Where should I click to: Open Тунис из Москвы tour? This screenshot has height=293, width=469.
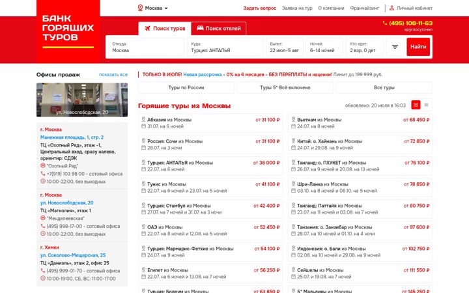click(x=210, y=188)
